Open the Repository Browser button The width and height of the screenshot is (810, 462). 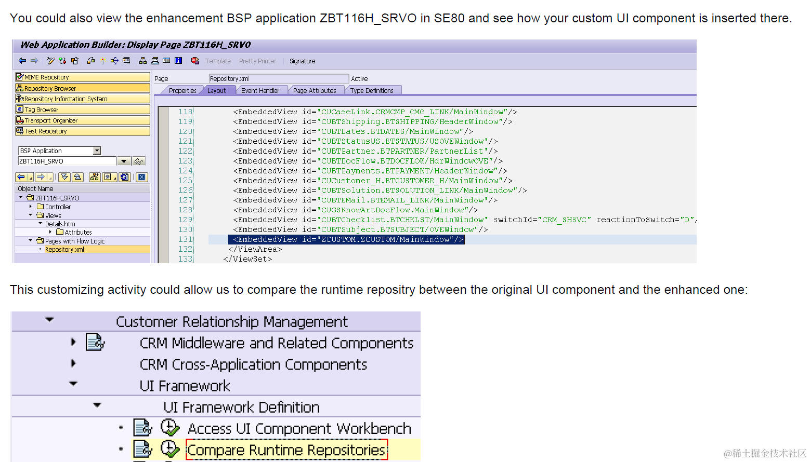[x=83, y=88]
